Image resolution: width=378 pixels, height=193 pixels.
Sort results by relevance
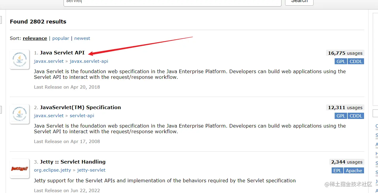[x=35, y=38]
